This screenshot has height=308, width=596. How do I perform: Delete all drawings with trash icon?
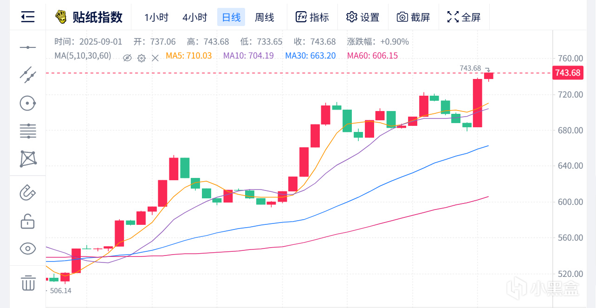(x=28, y=282)
